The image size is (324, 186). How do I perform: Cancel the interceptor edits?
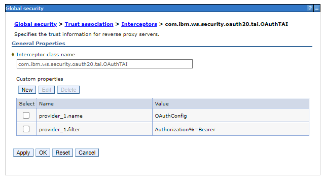coord(87,153)
